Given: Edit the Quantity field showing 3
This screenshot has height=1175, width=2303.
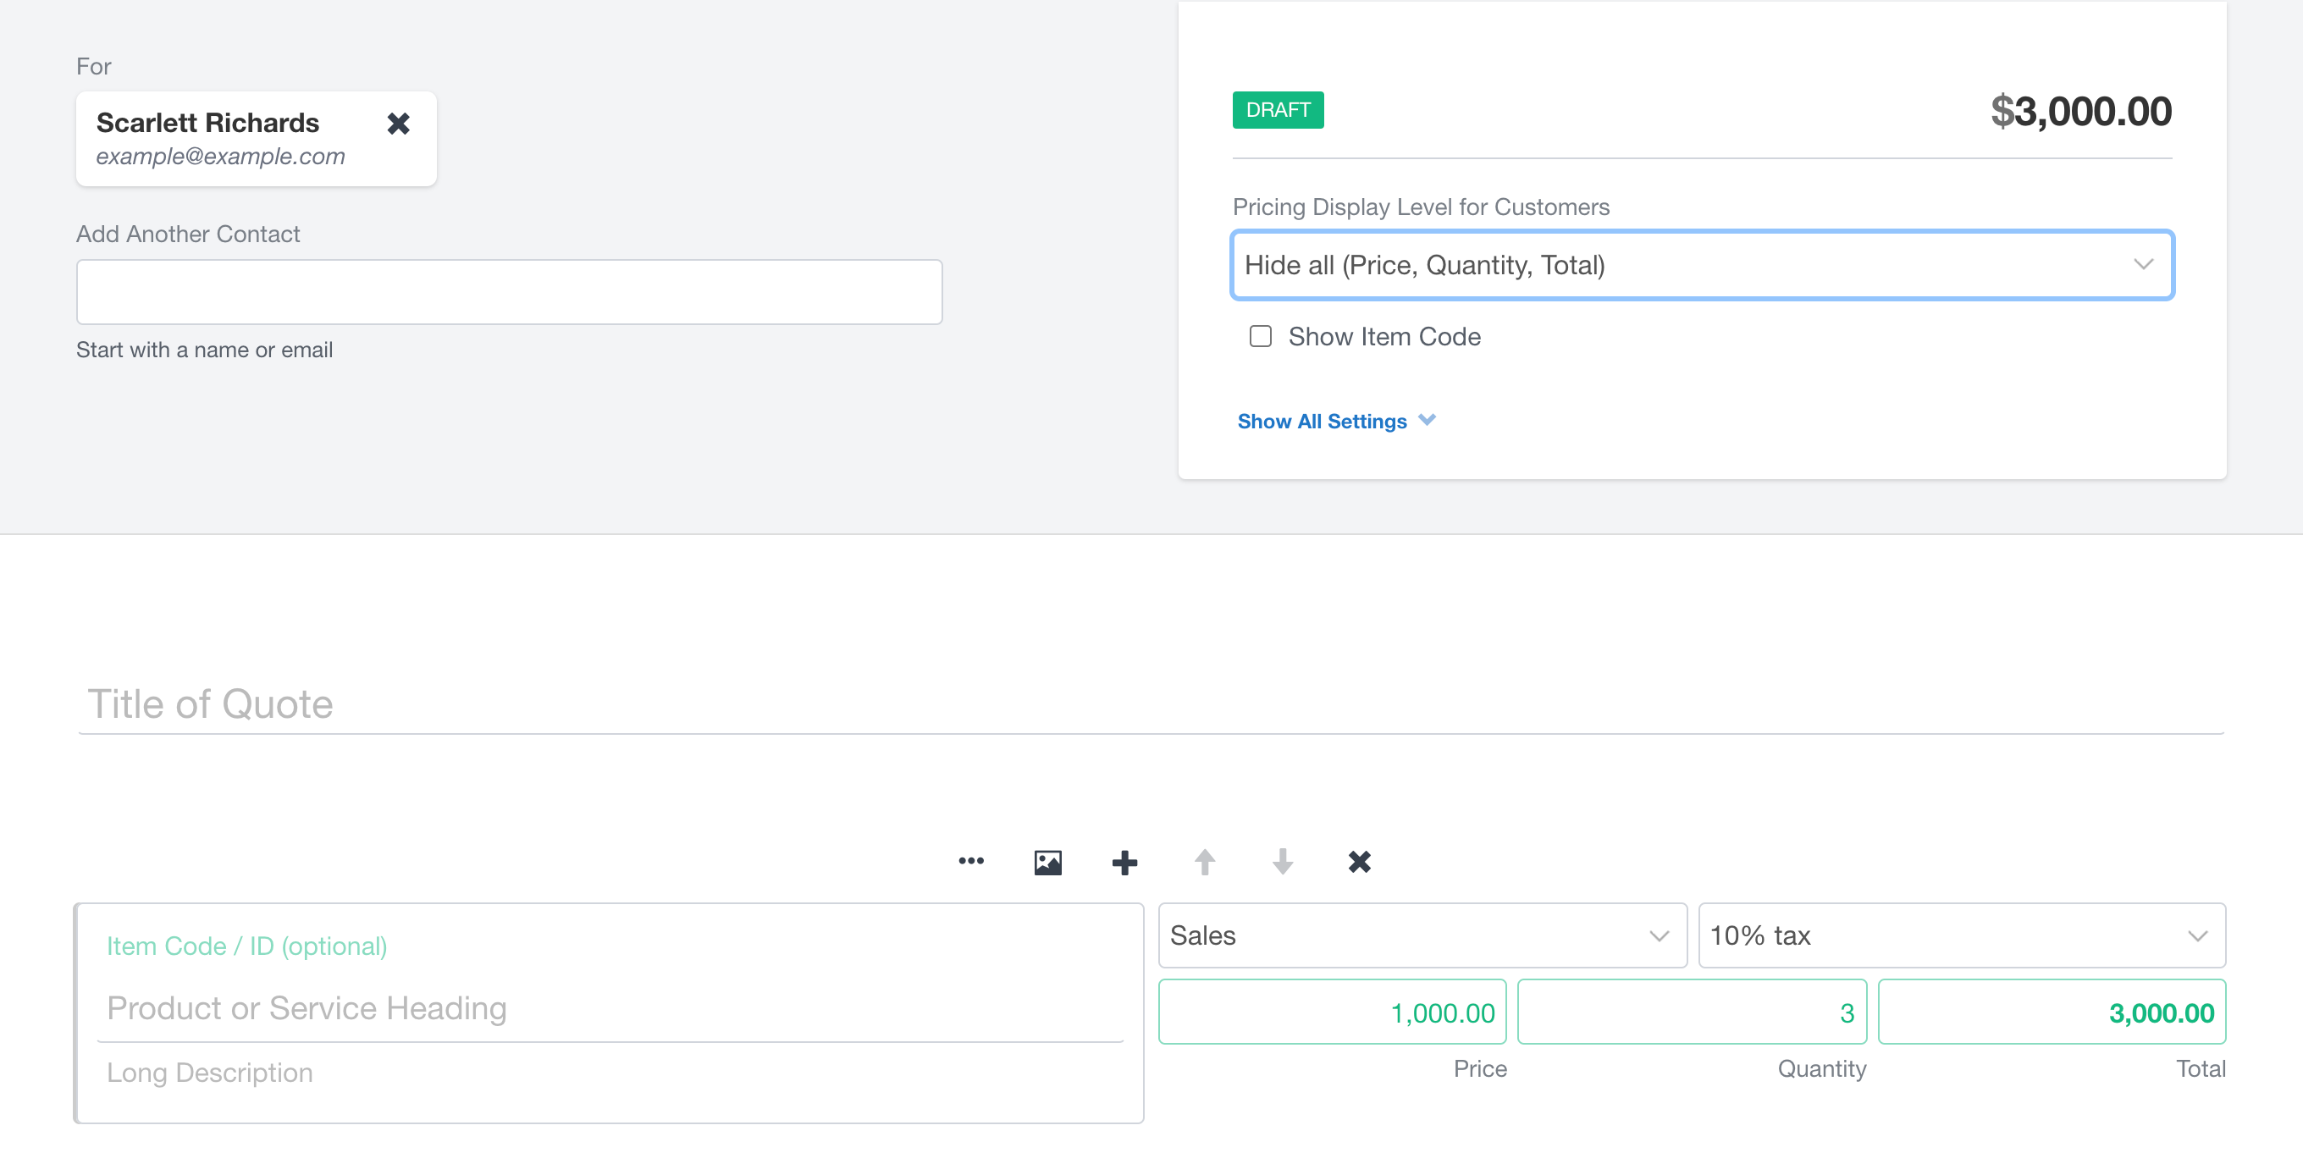Looking at the screenshot, I should pyautogui.click(x=1692, y=1012).
